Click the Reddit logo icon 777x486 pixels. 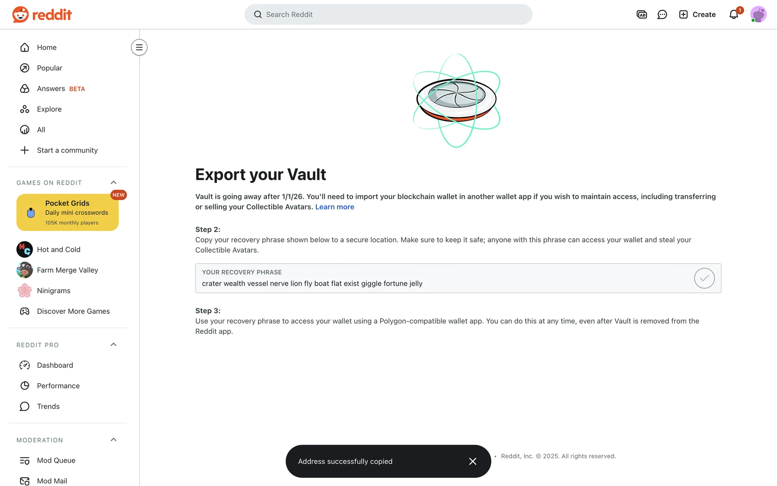pos(21,15)
